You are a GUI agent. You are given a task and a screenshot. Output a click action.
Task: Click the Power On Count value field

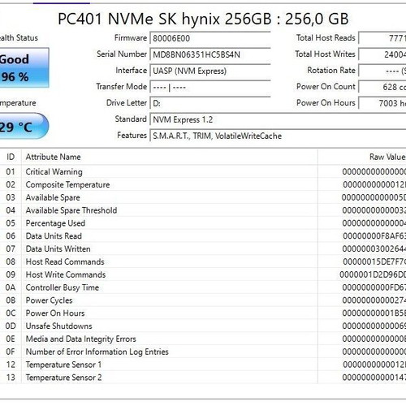382,87
